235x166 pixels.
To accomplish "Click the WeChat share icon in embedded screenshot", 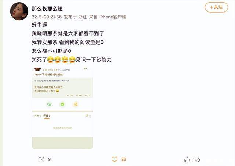I will point(49,104).
